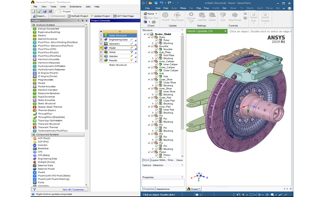Toggle the Hub_Plate component checkbox
This screenshot has width=332, height=197.
pyautogui.click(x=152, y=52)
